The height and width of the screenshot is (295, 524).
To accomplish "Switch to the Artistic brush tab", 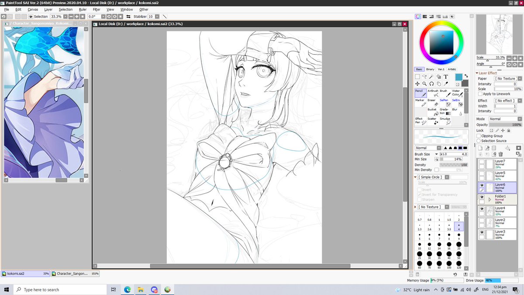I will point(452,69).
